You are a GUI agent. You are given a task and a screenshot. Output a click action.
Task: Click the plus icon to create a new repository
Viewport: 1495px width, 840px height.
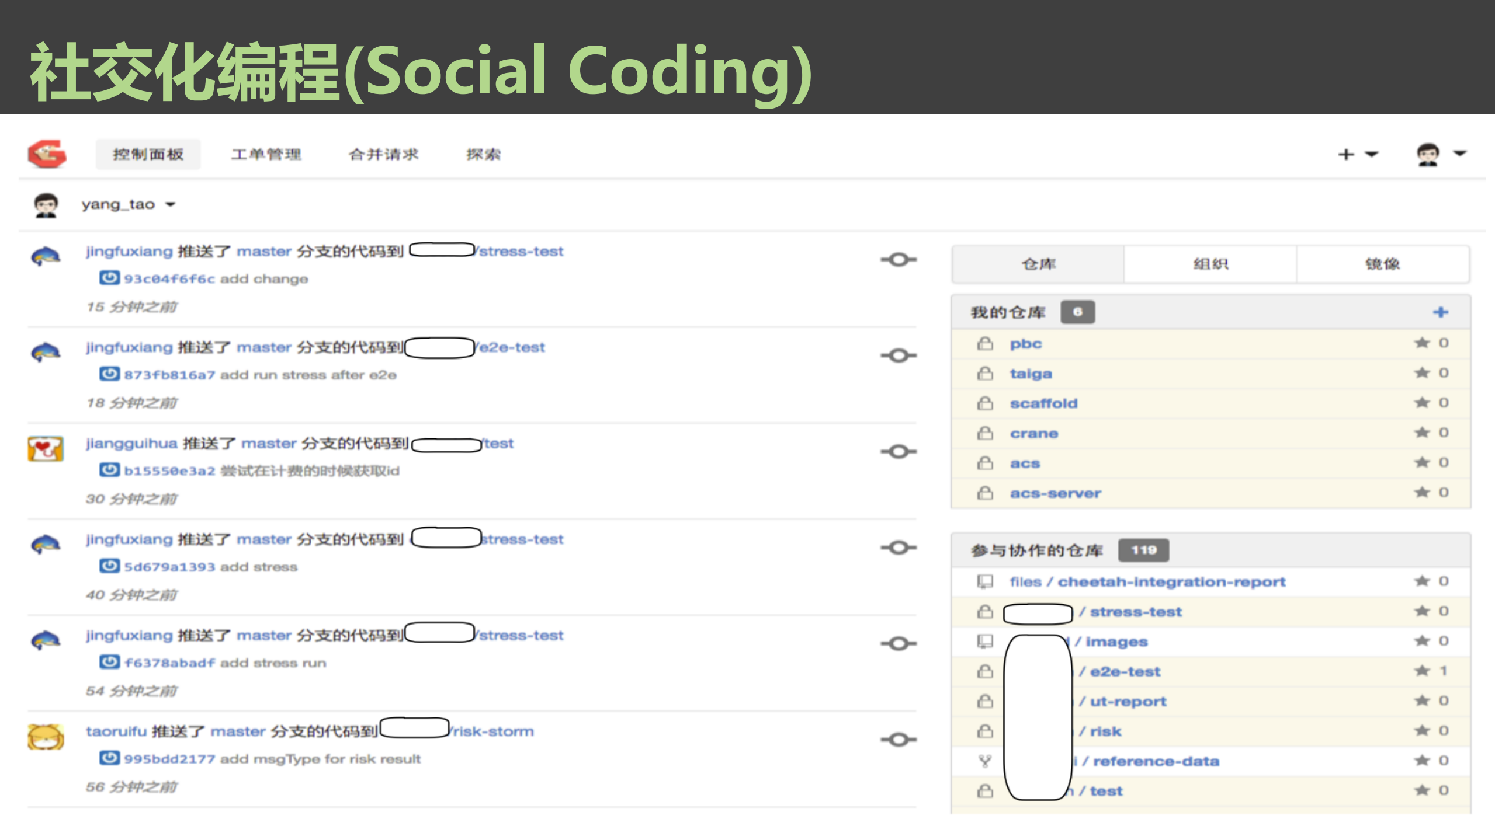(1441, 312)
